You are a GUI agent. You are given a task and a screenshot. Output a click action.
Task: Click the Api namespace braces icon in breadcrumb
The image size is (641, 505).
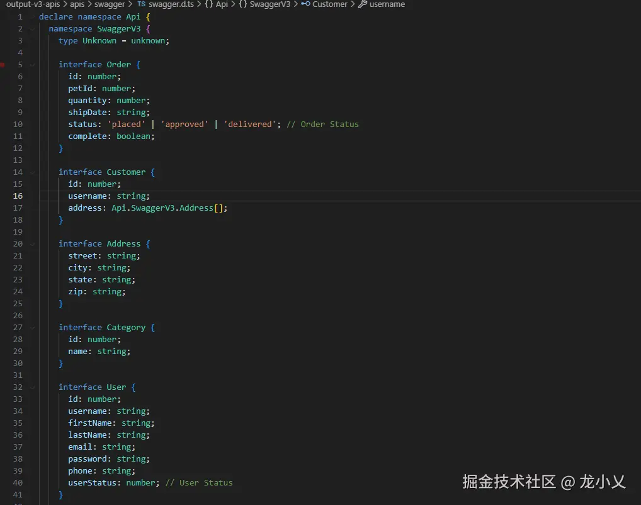(x=209, y=4)
